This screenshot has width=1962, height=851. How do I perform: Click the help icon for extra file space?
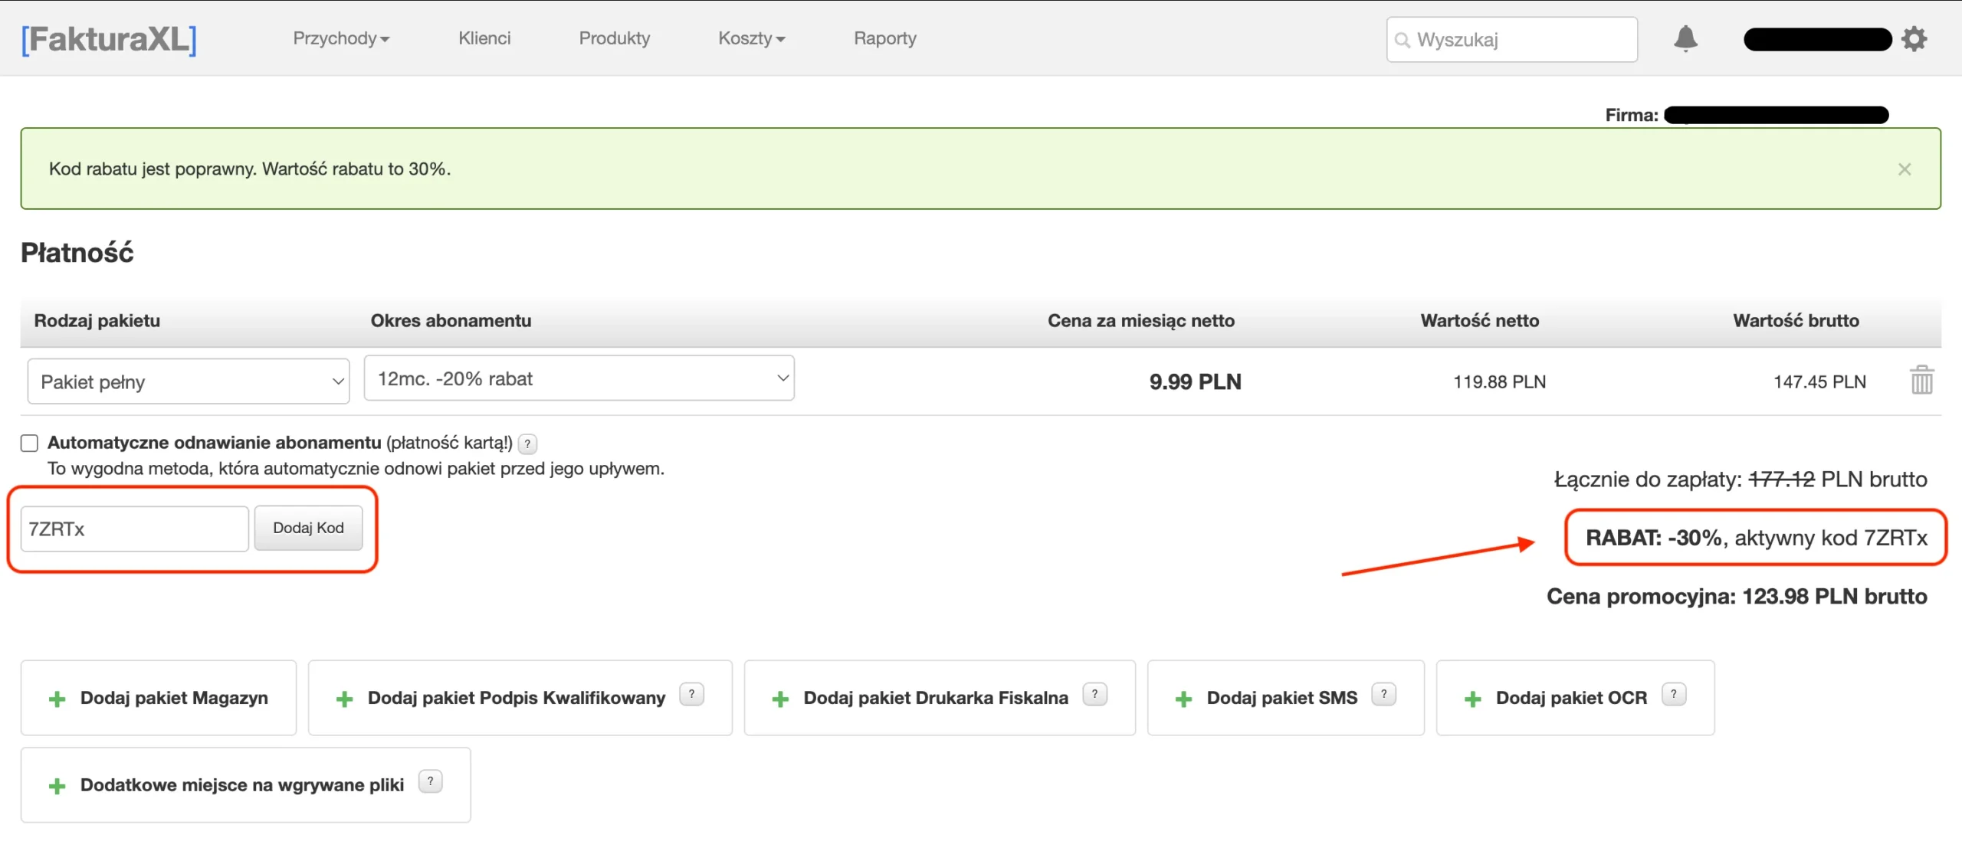pos(431,781)
